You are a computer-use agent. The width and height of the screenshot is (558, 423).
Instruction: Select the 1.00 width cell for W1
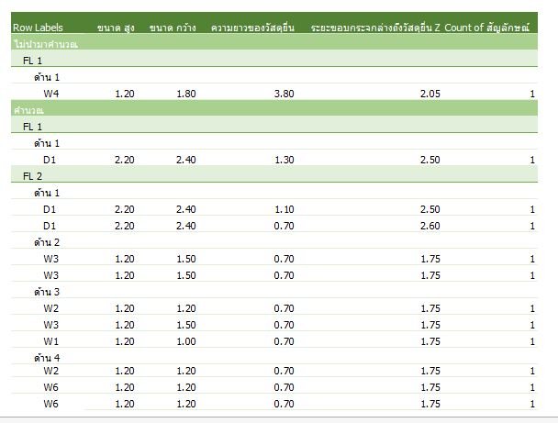coord(185,341)
